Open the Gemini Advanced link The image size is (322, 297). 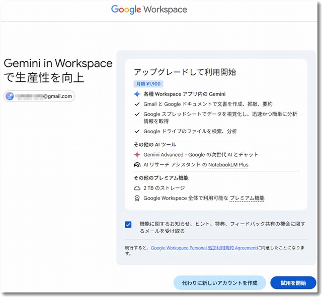tap(163, 155)
